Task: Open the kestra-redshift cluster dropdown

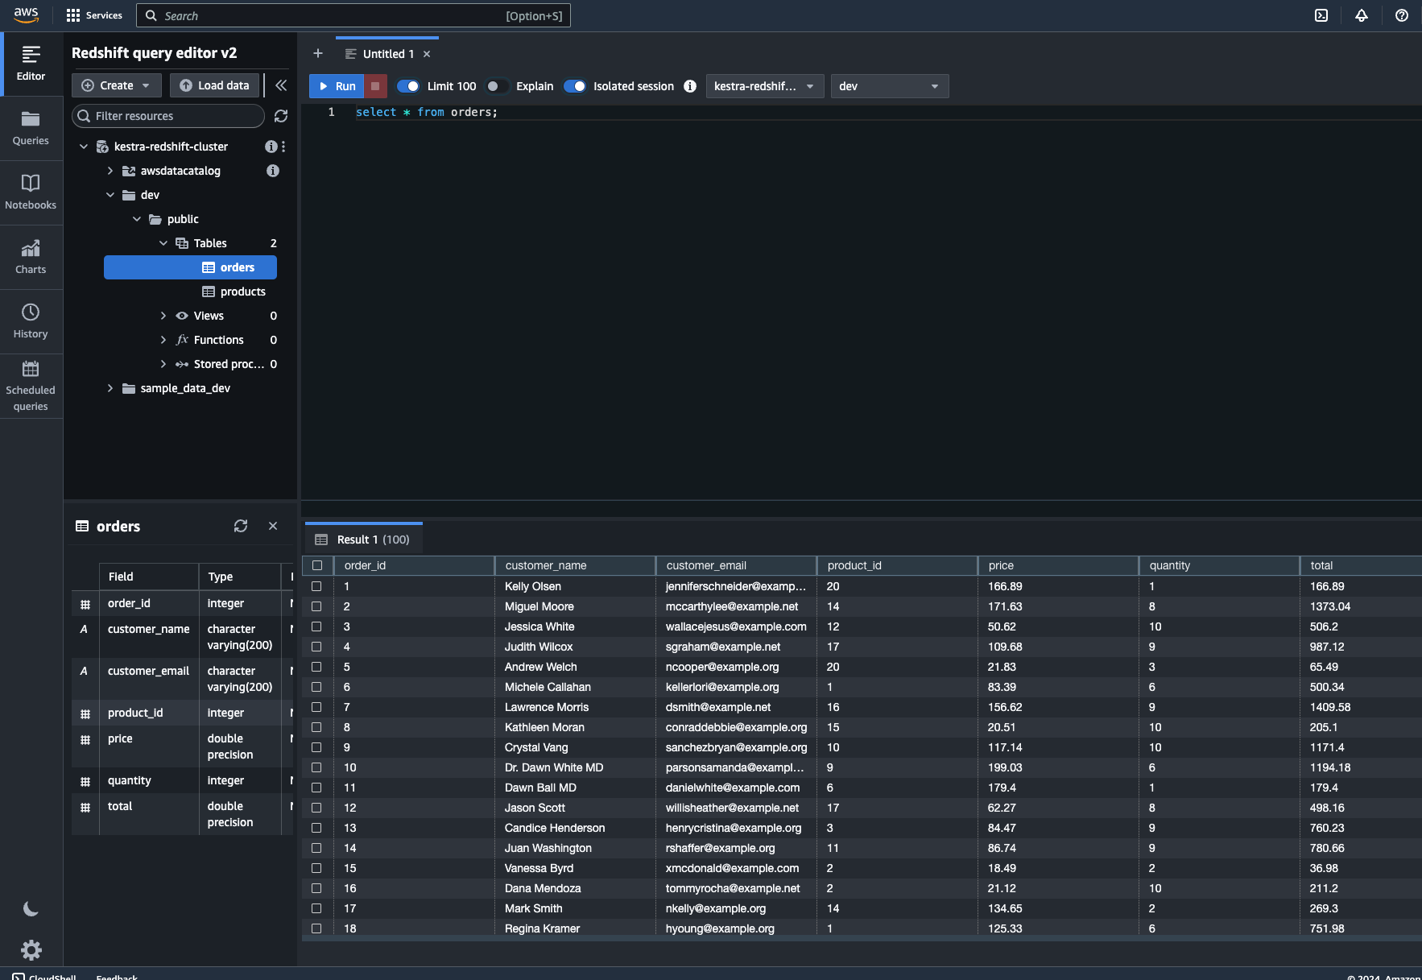Action: 763,86
